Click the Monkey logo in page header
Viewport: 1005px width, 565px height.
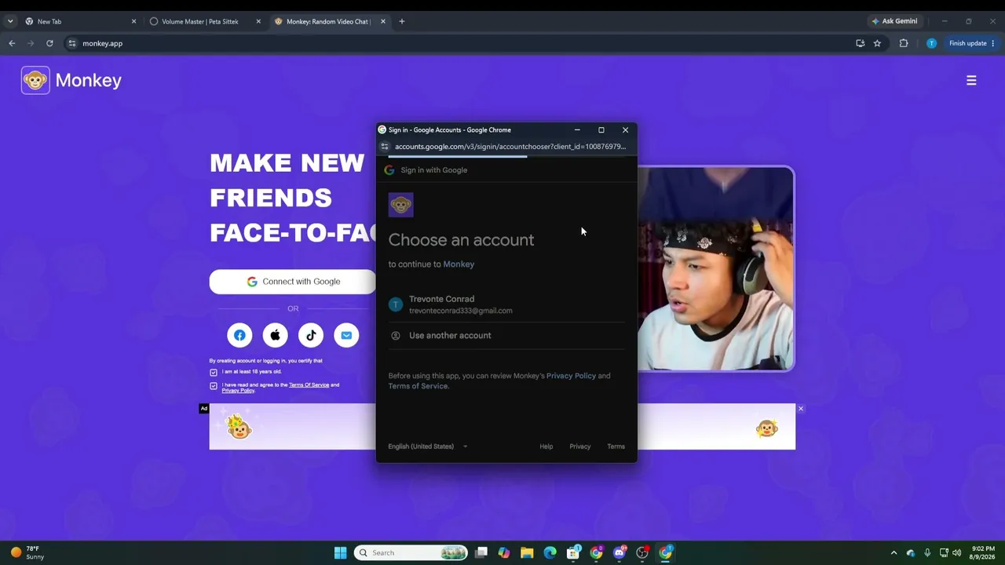point(71,80)
